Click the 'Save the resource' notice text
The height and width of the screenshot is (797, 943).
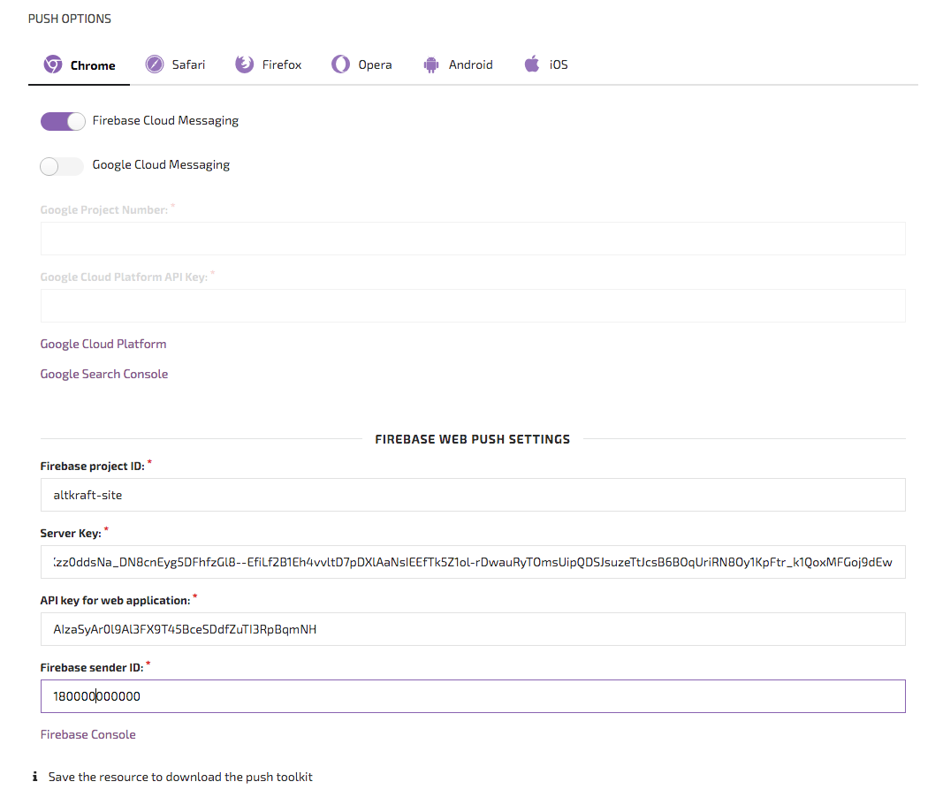click(x=180, y=777)
